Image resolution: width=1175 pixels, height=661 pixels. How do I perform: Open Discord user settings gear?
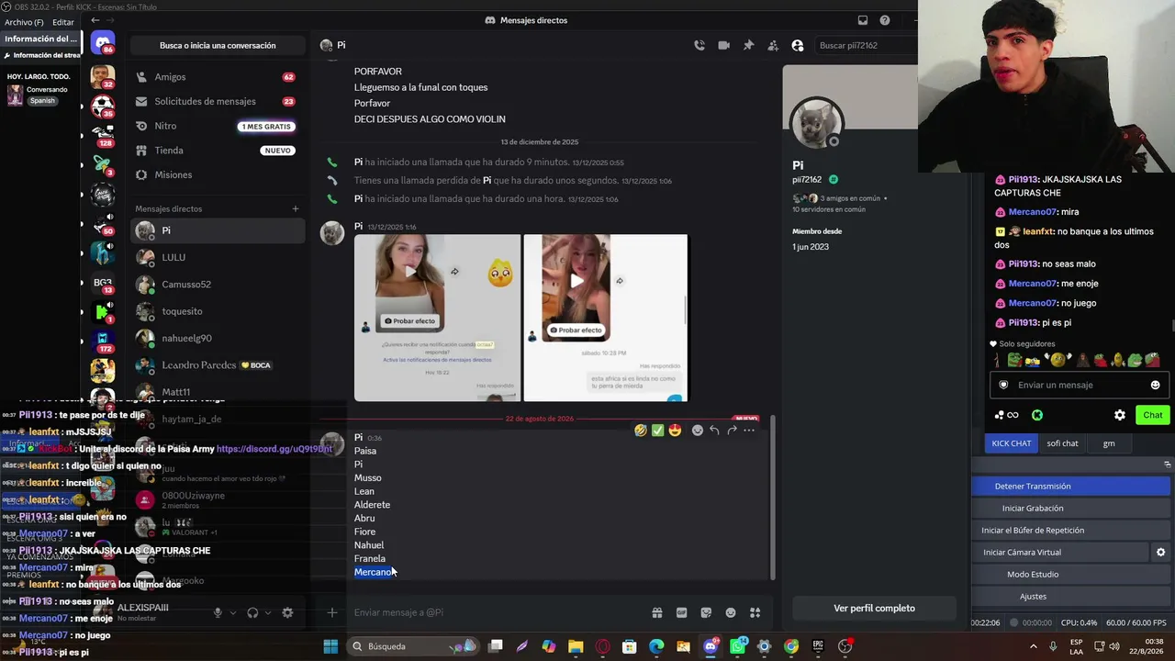coord(287,612)
